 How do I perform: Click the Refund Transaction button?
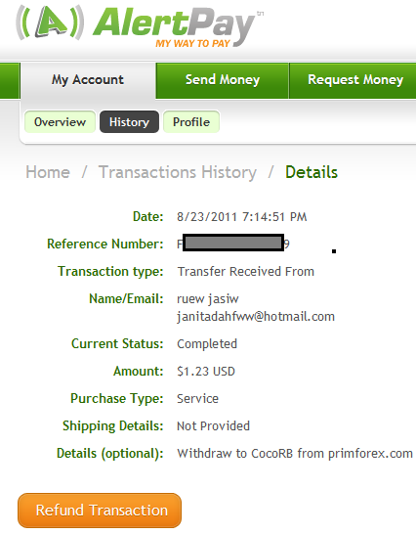click(100, 511)
